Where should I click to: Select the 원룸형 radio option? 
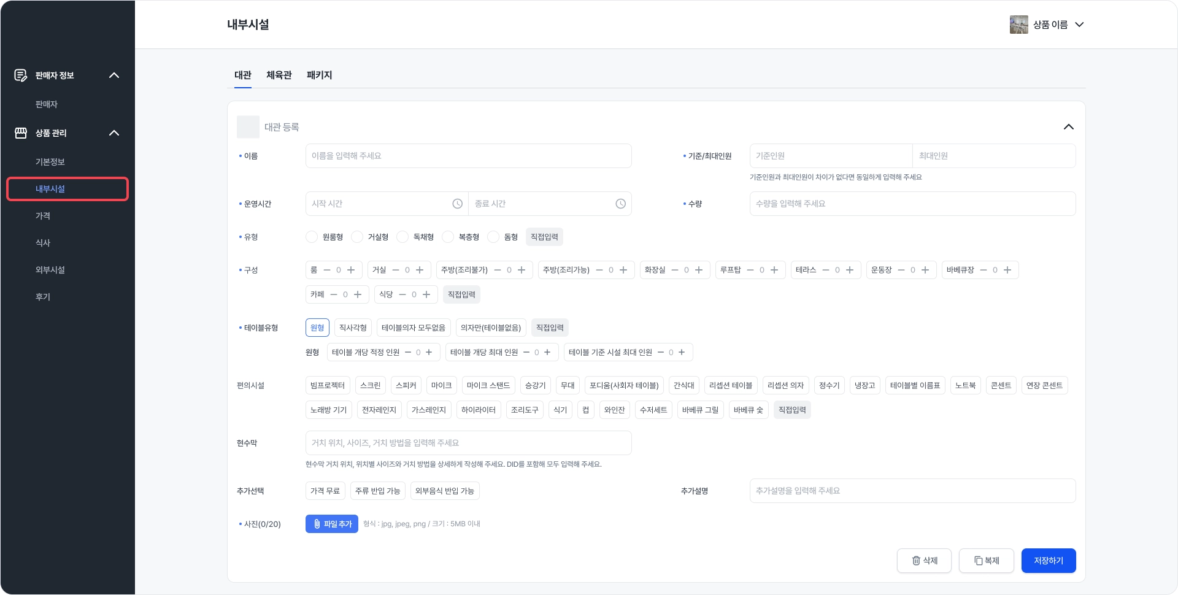(312, 237)
